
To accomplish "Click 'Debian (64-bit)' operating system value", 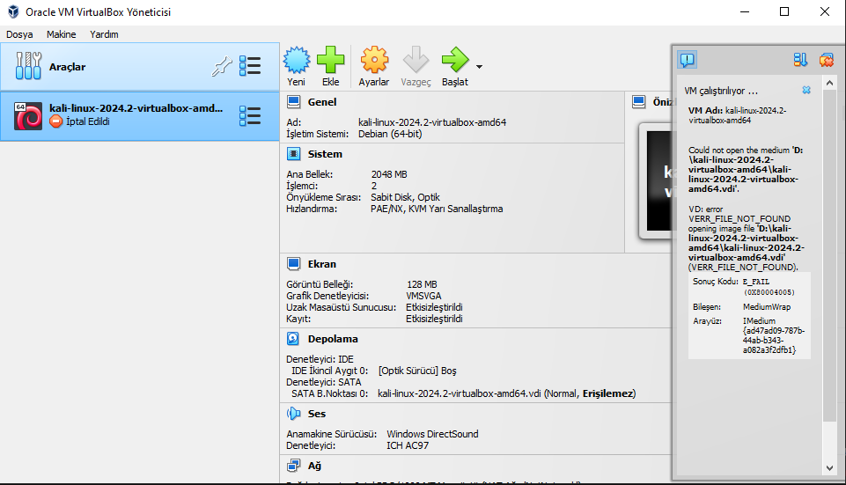I will click(390, 134).
